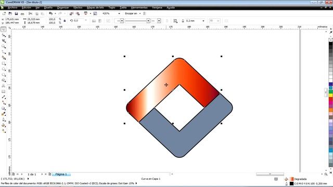
Task: Click the New document icon
Action: coord(4,14)
